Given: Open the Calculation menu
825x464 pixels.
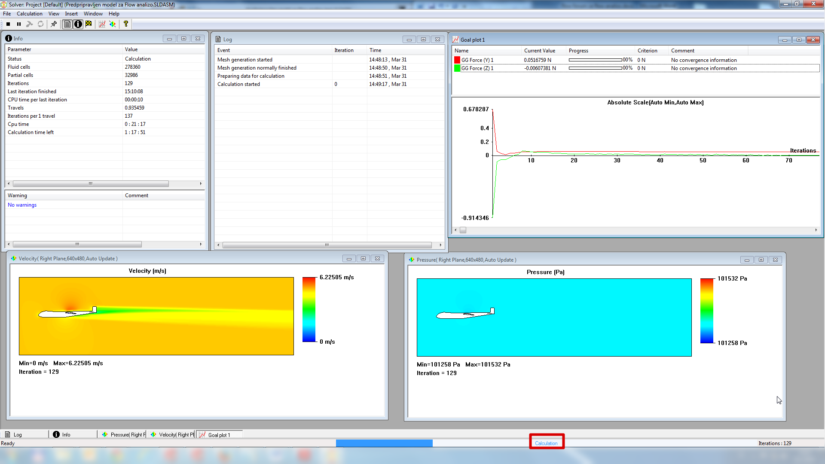Looking at the screenshot, I should tap(29, 14).
